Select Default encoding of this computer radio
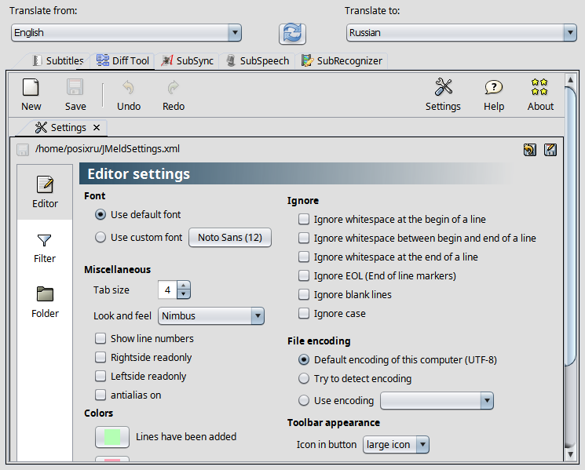Image resolution: width=585 pixels, height=470 pixels. point(304,359)
